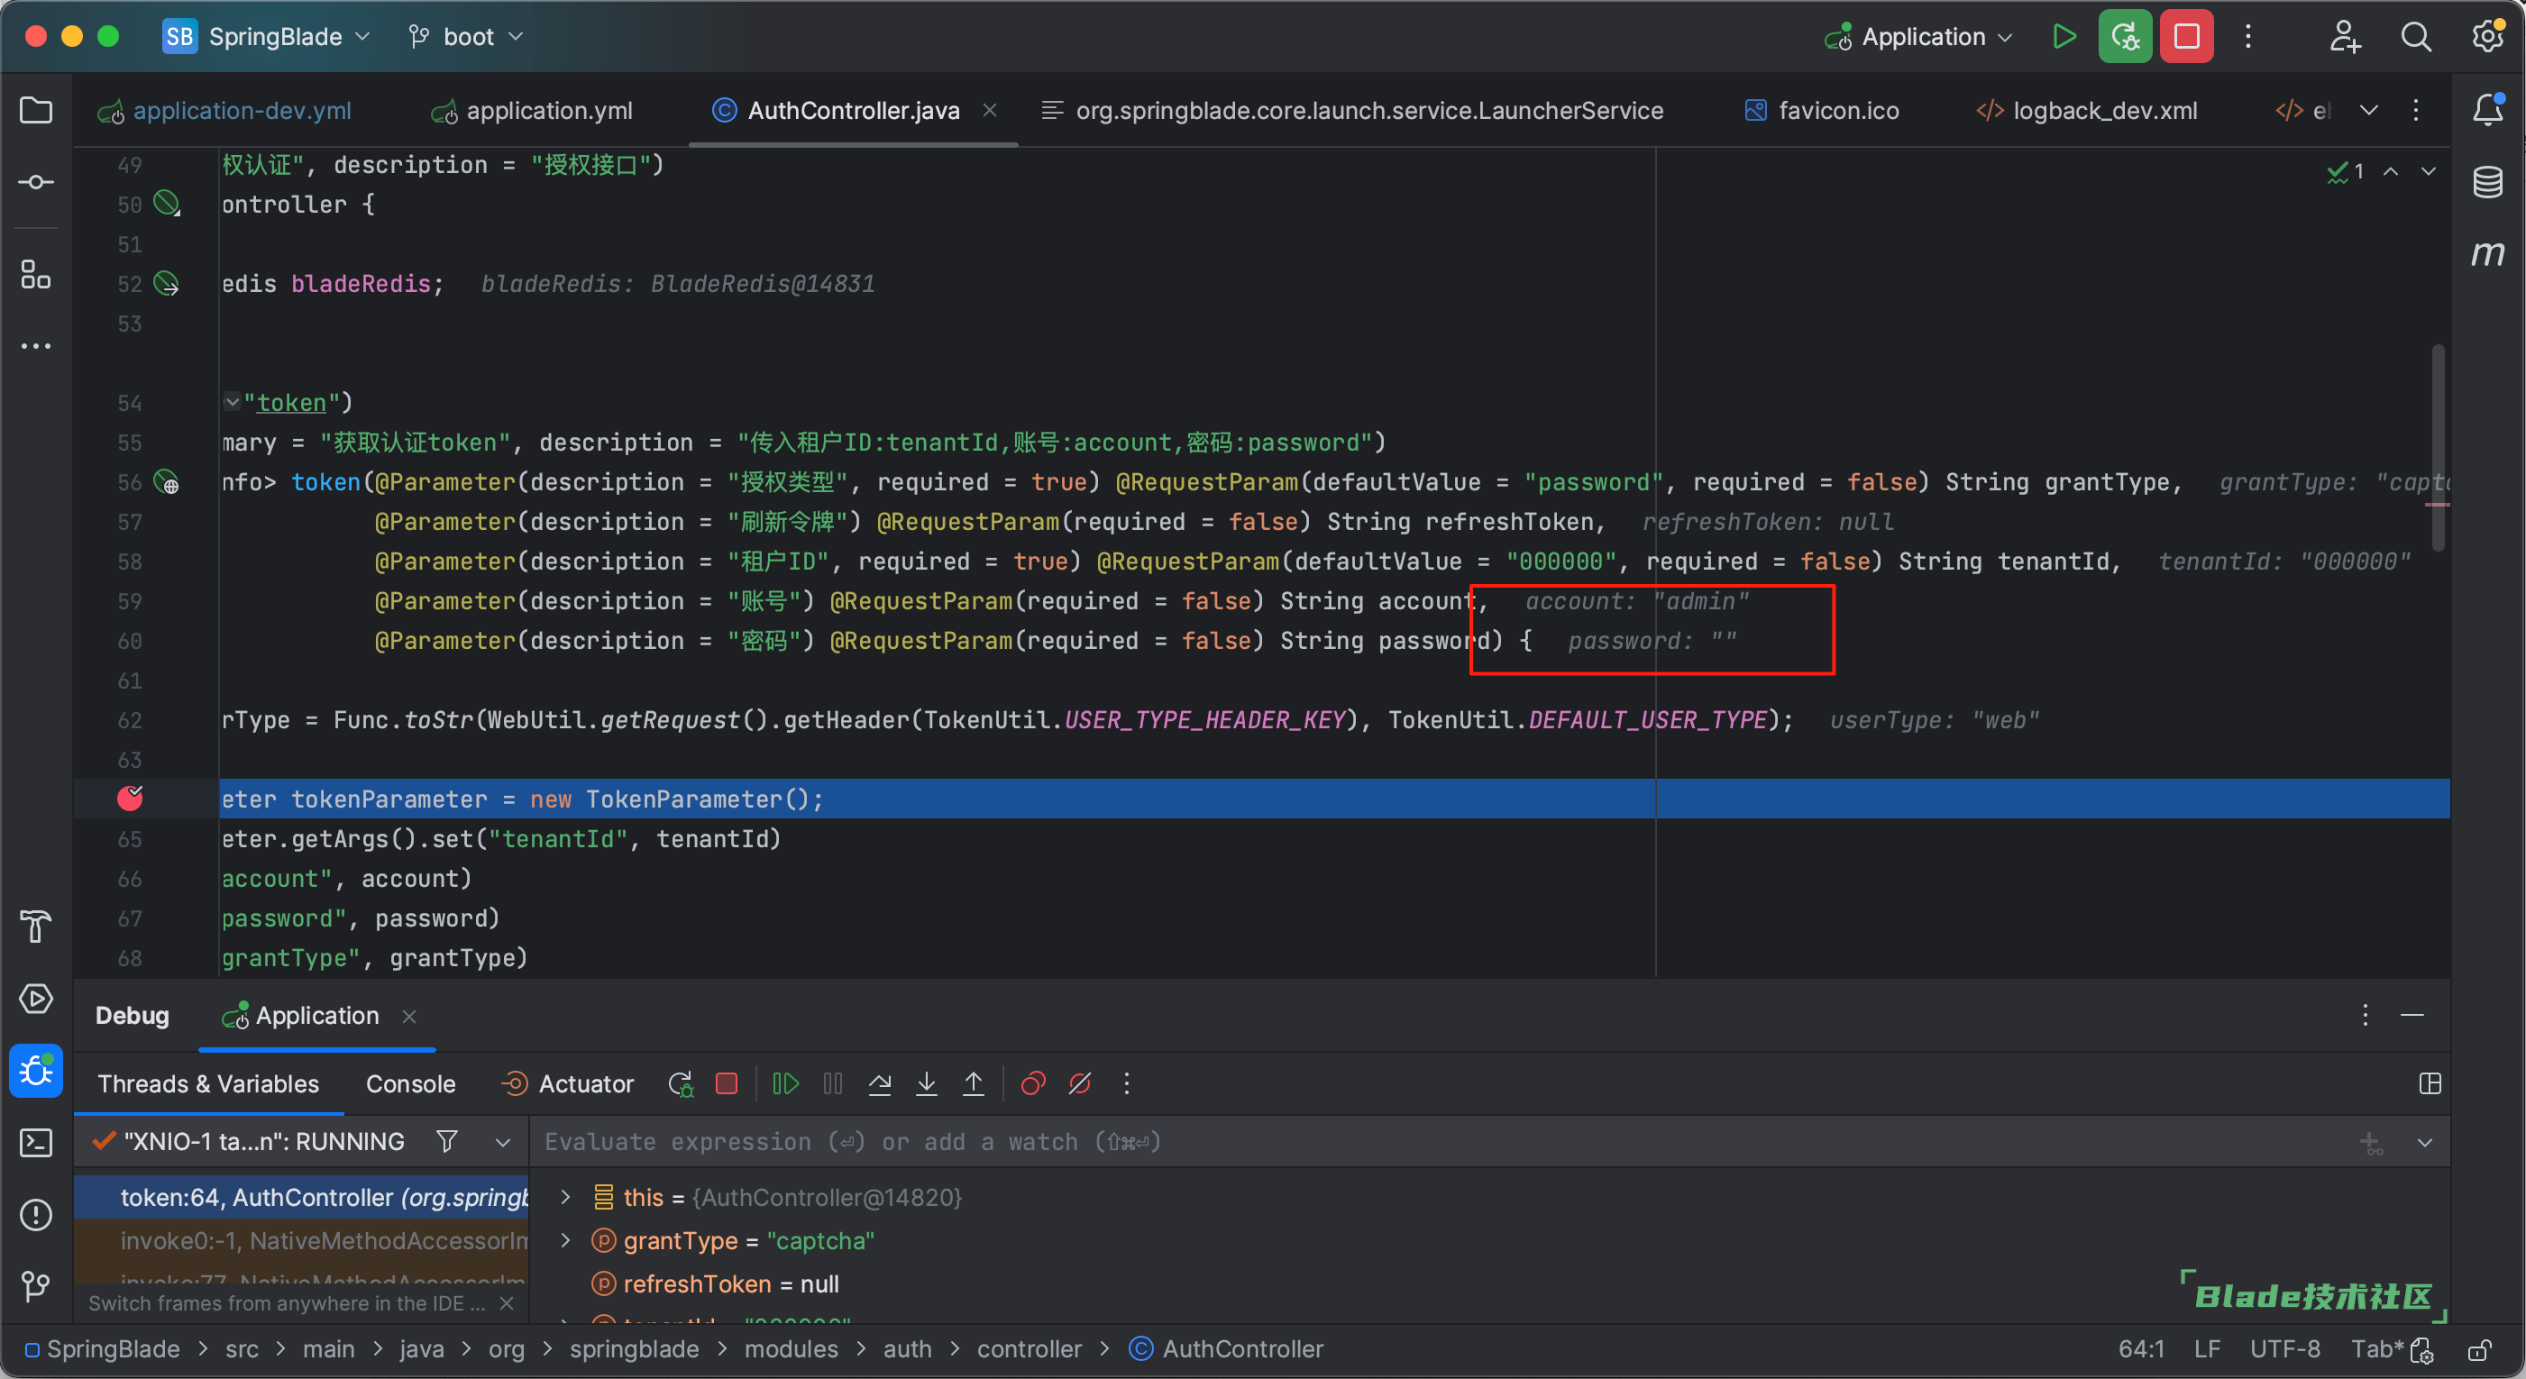Image resolution: width=2526 pixels, height=1379 pixels.
Task: Open the Git tool window icon
Action: click(x=36, y=1286)
